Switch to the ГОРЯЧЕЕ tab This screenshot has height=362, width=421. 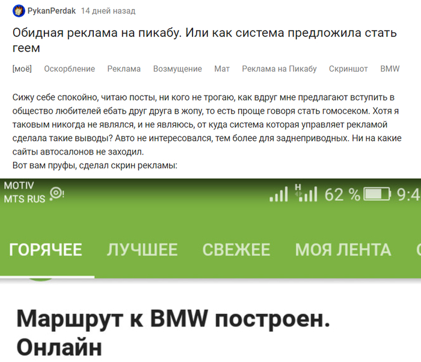(46, 250)
